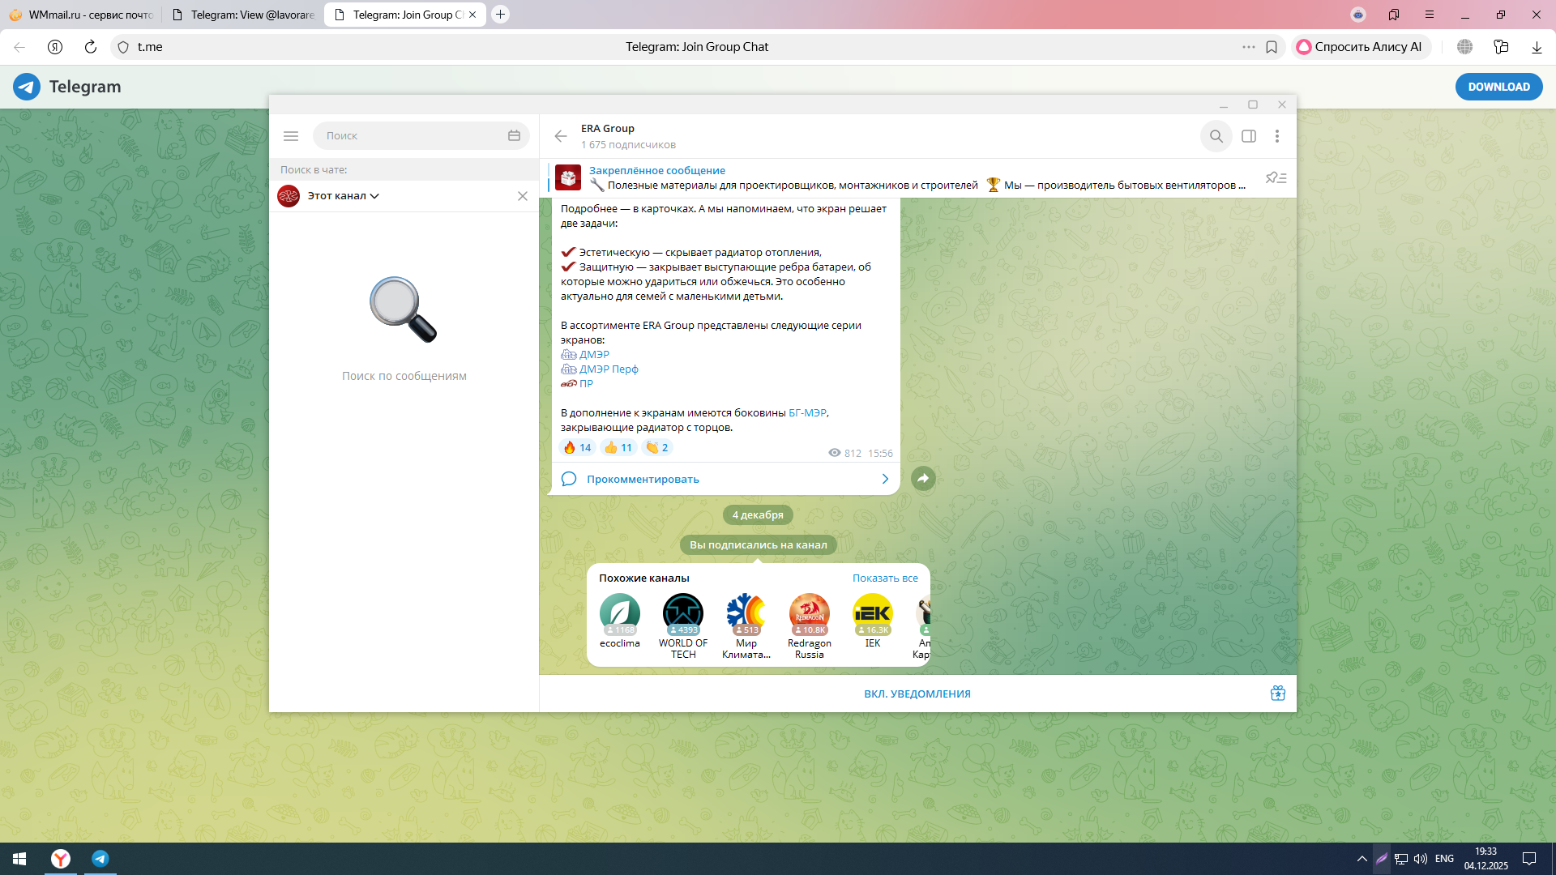Toggle the fire reaction with 14

click(577, 448)
